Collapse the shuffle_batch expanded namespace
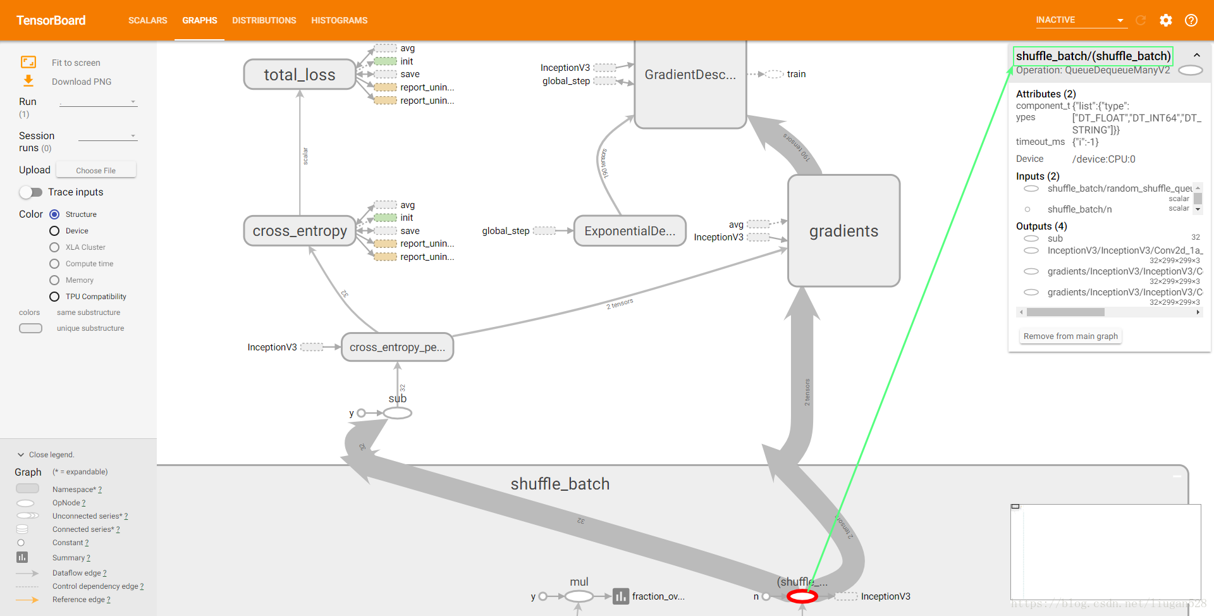 tap(1177, 476)
